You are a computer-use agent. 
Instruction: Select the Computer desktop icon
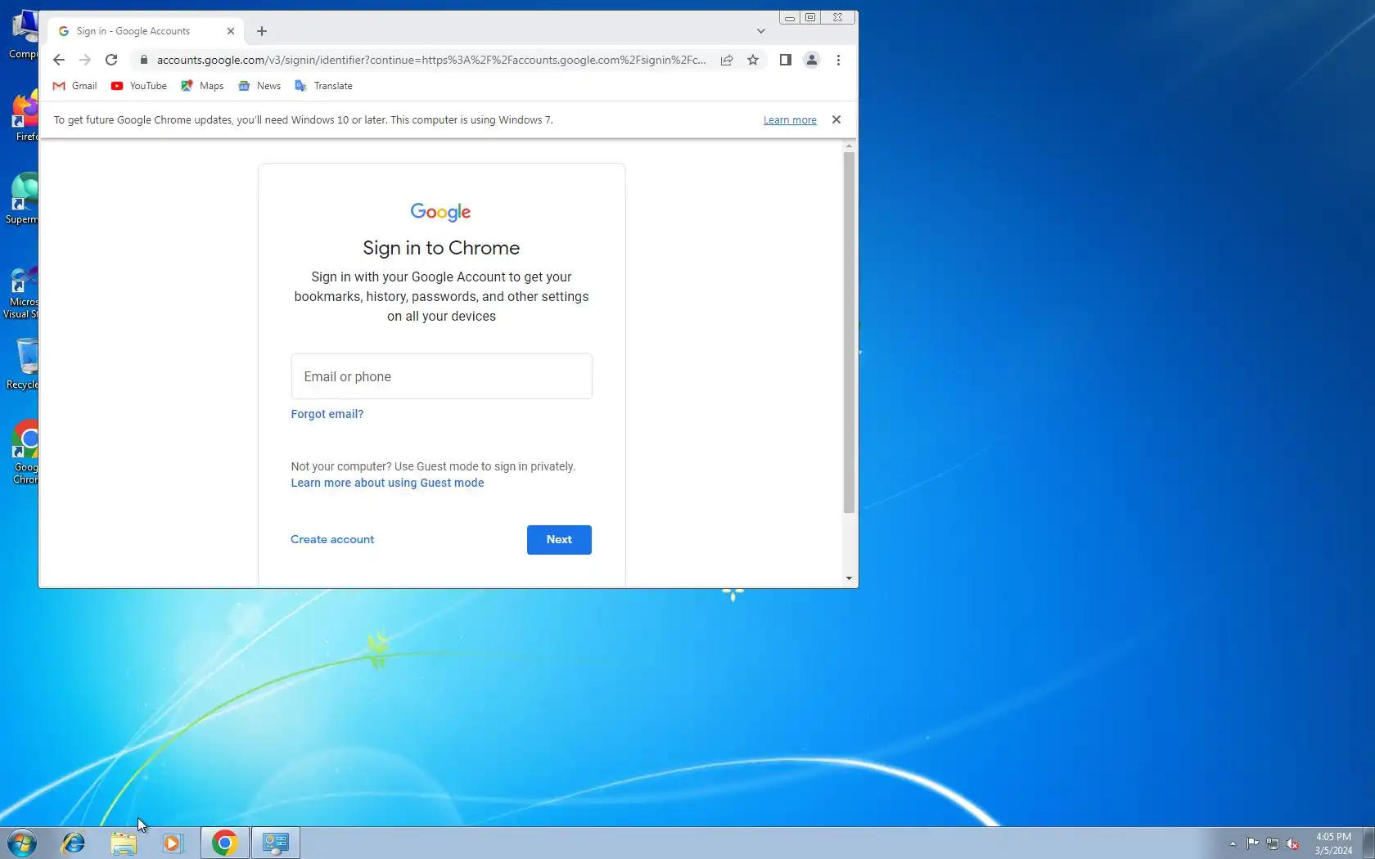[25, 34]
